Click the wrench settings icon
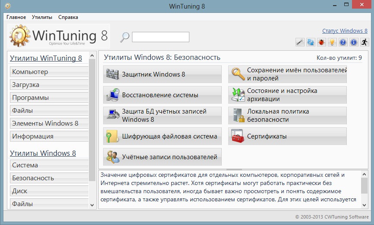 [x=300, y=42]
